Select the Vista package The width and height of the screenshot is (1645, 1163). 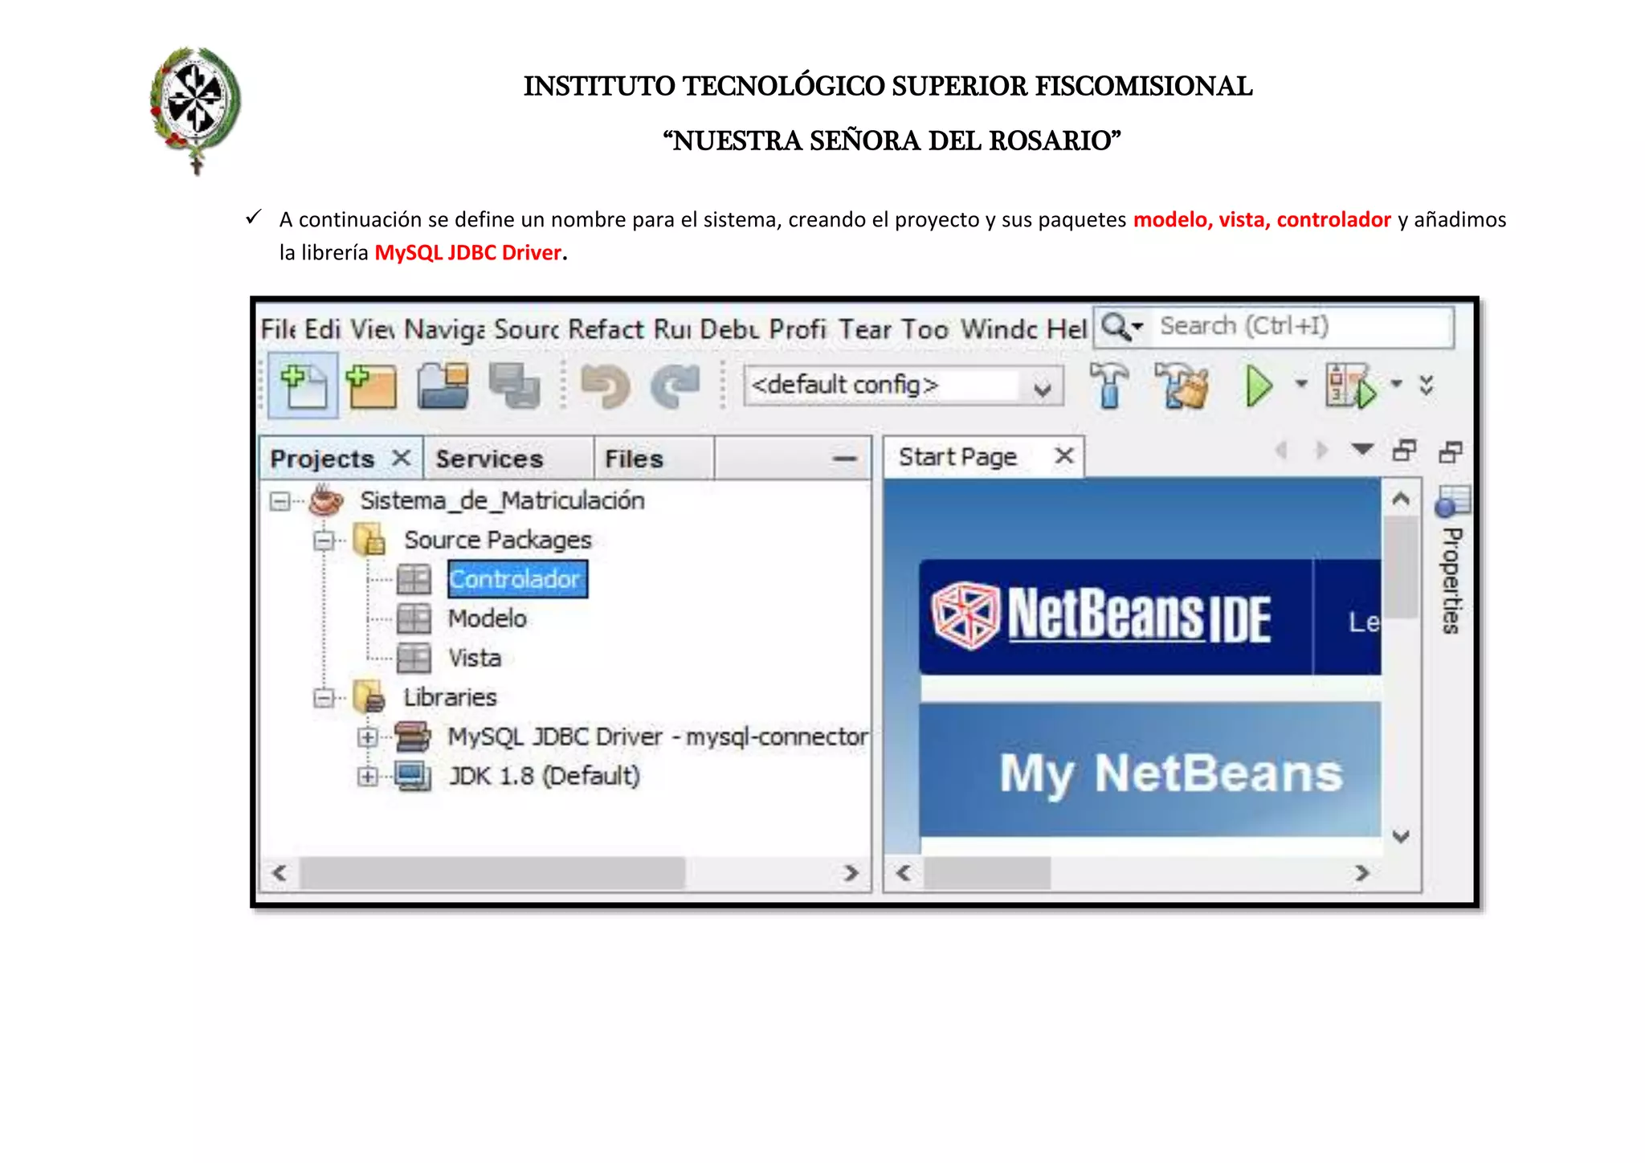tap(475, 658)
